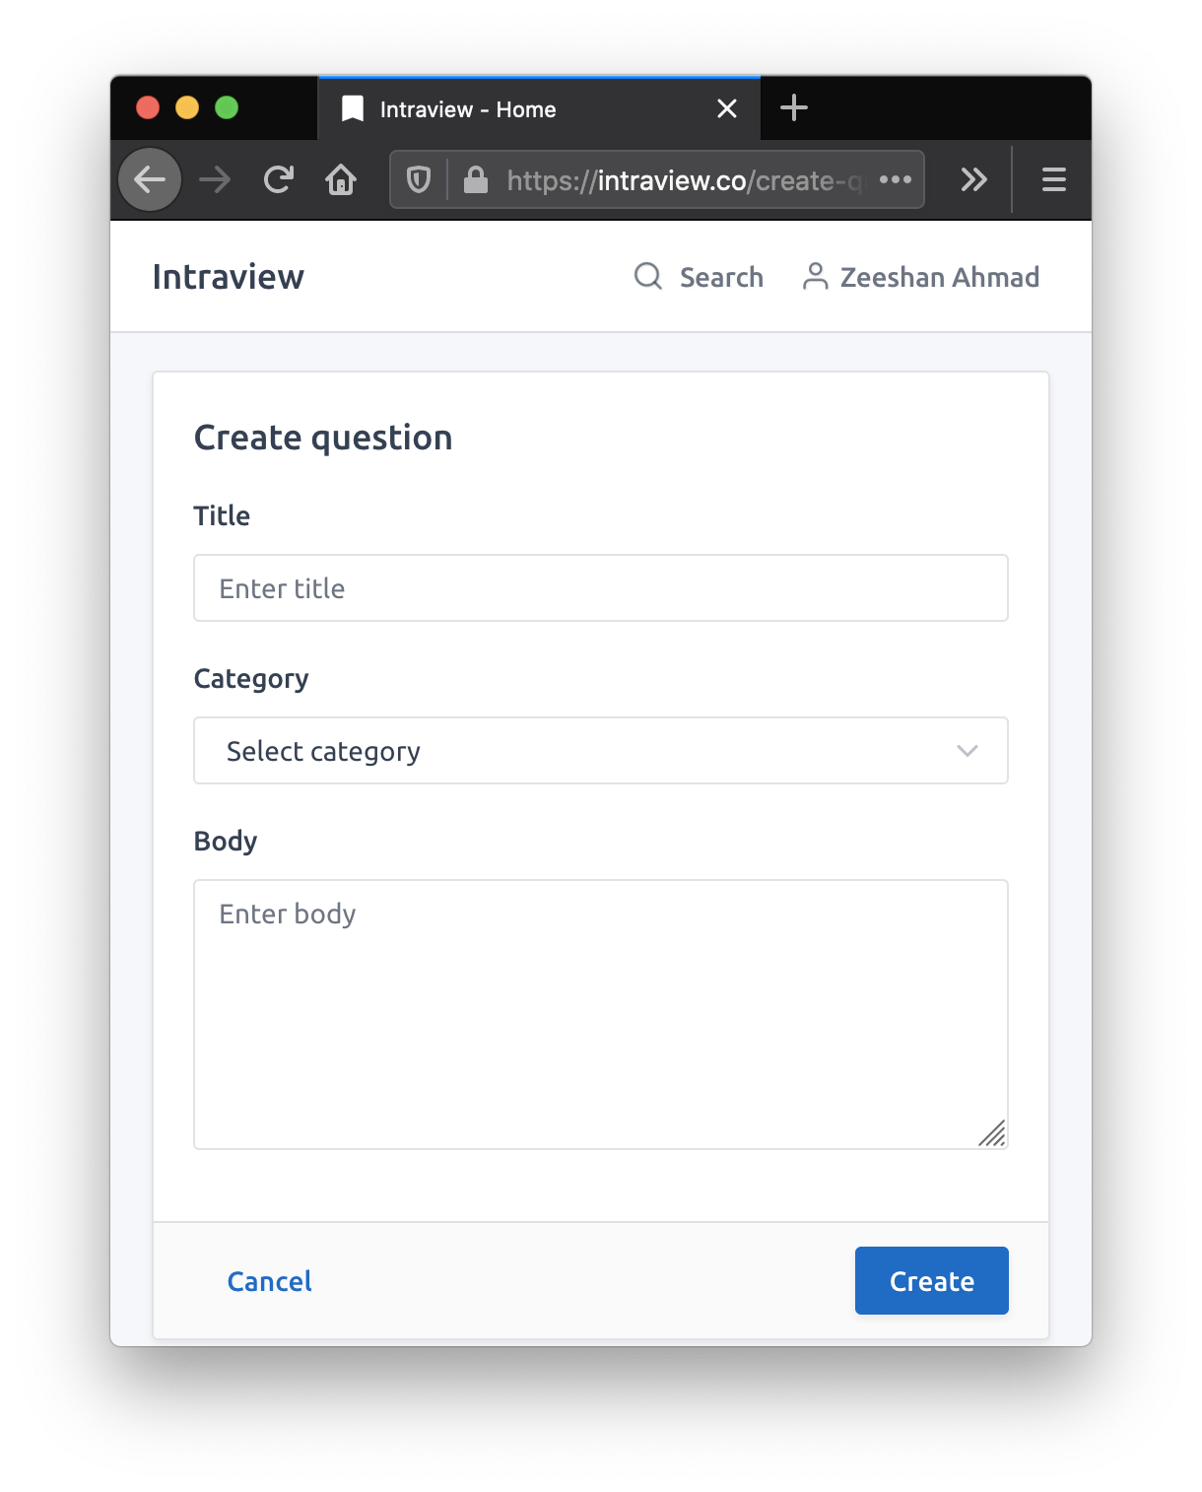This screenshot has width=1202, height=1492.
Task: Open the Select category dropdown
Action: coord(601,750)
